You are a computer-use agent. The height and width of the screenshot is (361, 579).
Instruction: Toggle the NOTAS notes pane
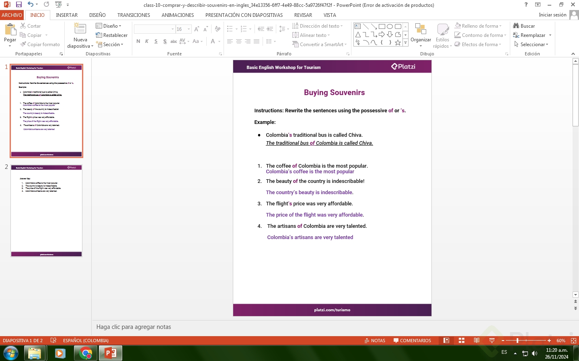374,341
